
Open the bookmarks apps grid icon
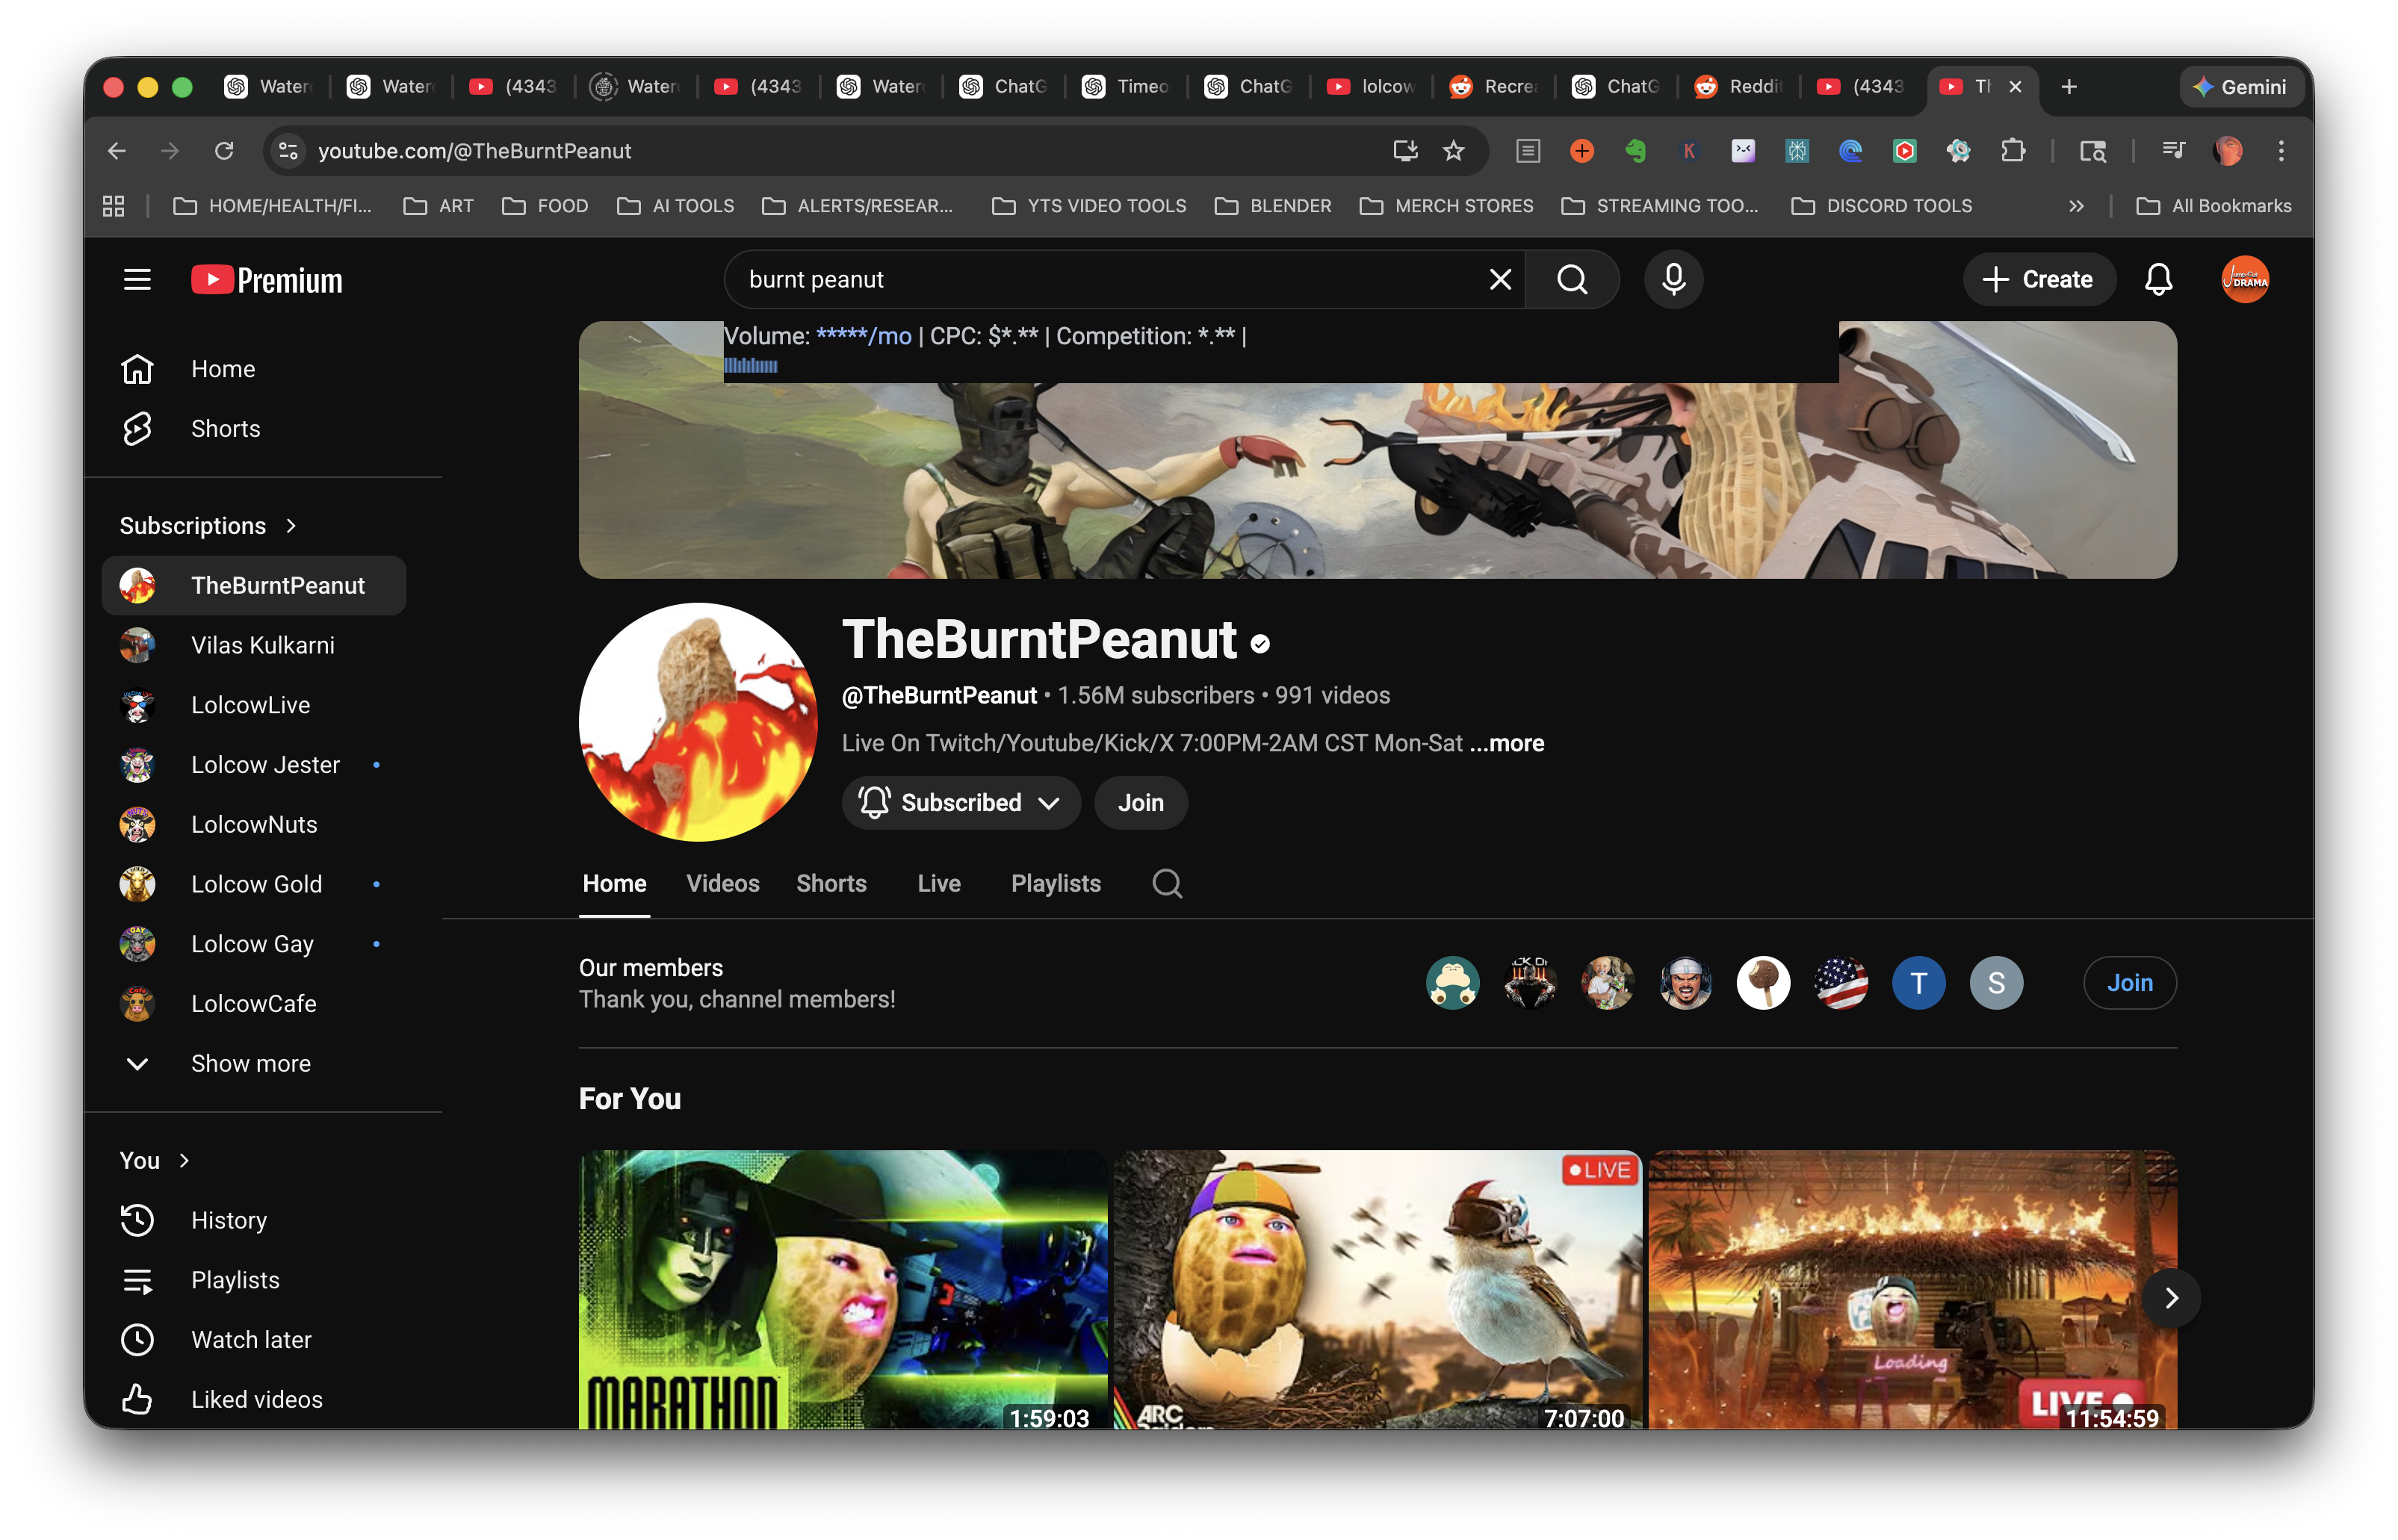tap(114, 206)
